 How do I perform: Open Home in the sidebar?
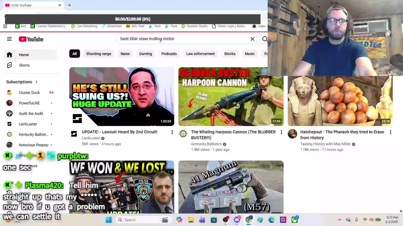coord(31,55)
